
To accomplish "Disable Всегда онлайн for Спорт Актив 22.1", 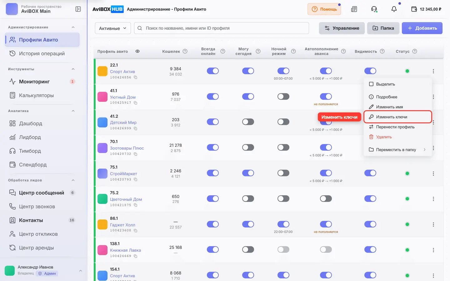I will pyautogui.click(x=213, y=71).
